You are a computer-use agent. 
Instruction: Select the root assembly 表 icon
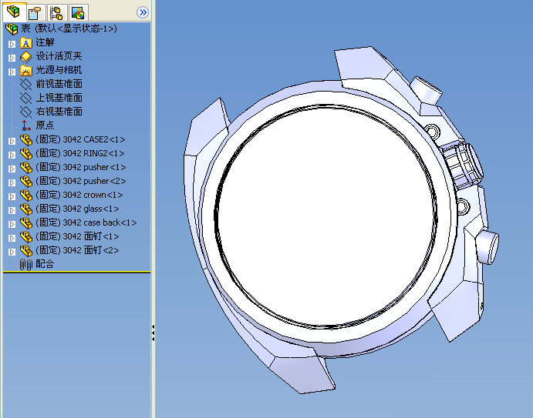12,28
